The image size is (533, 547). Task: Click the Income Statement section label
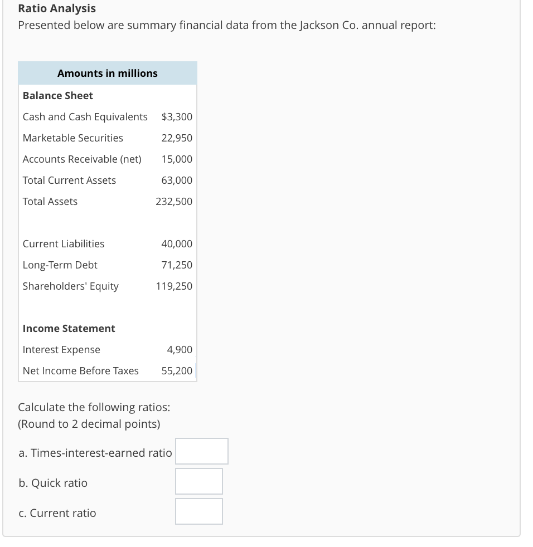[69, 328]
